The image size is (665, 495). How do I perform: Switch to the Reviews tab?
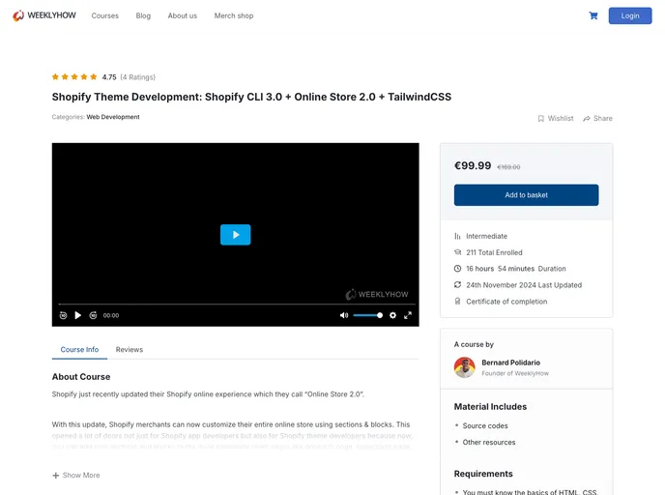[129, 349]
